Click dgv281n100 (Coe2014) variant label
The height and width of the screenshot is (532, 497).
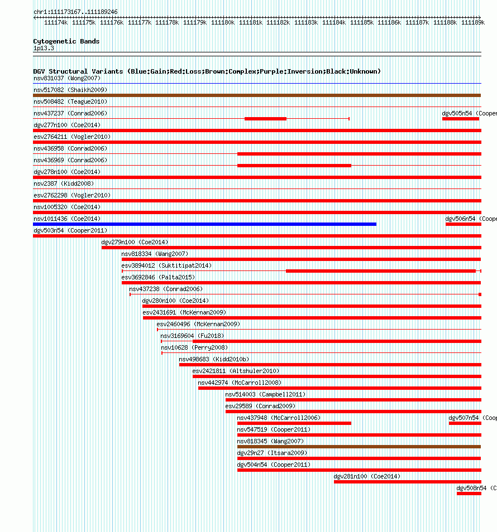coord(367,476)
